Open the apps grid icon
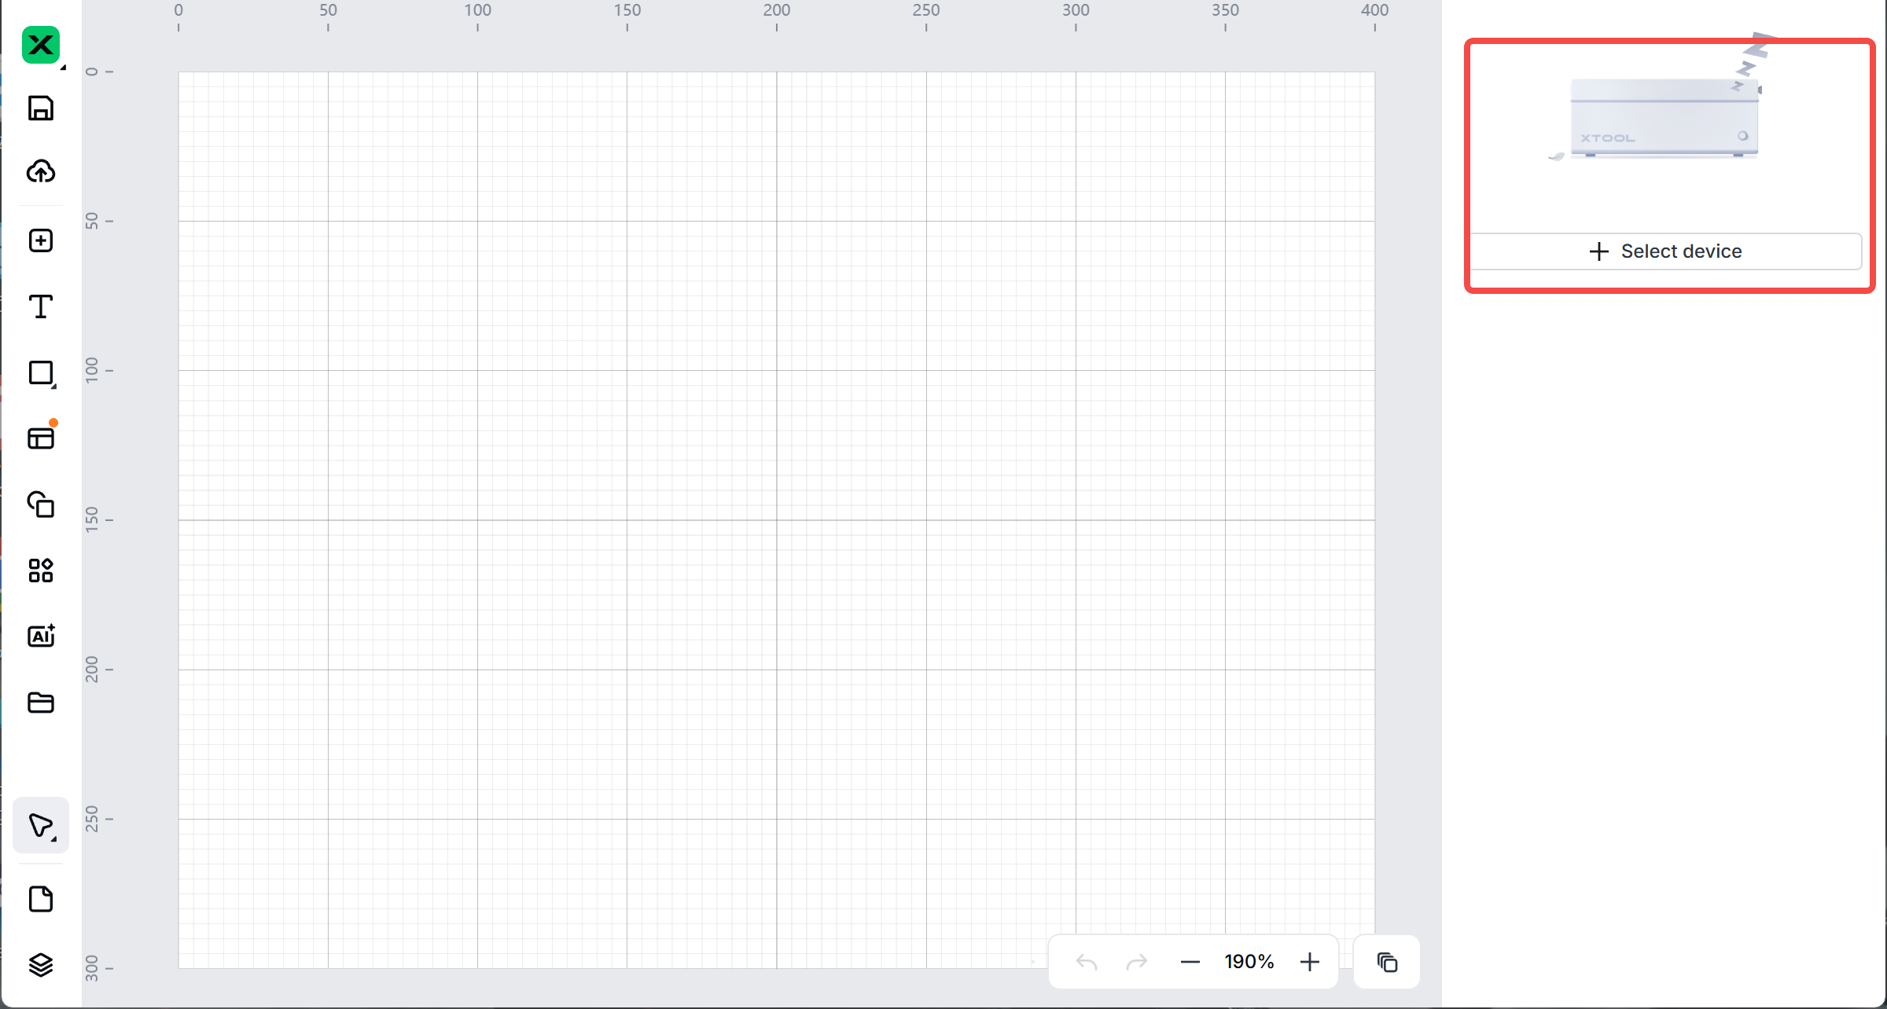 tap(41, 570)
